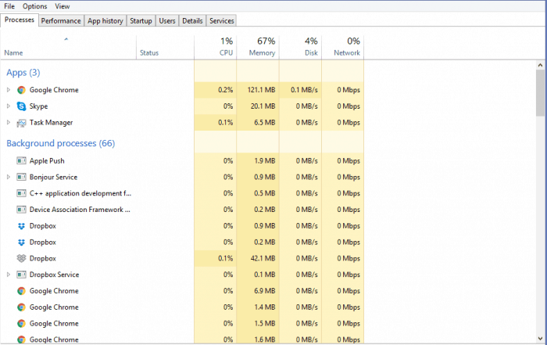Screen dimensions: 547x345
Task: Click the scrollbar down arrow
Action: click(541, 339)
